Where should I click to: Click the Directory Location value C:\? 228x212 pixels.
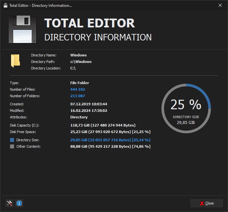point(73,68)
